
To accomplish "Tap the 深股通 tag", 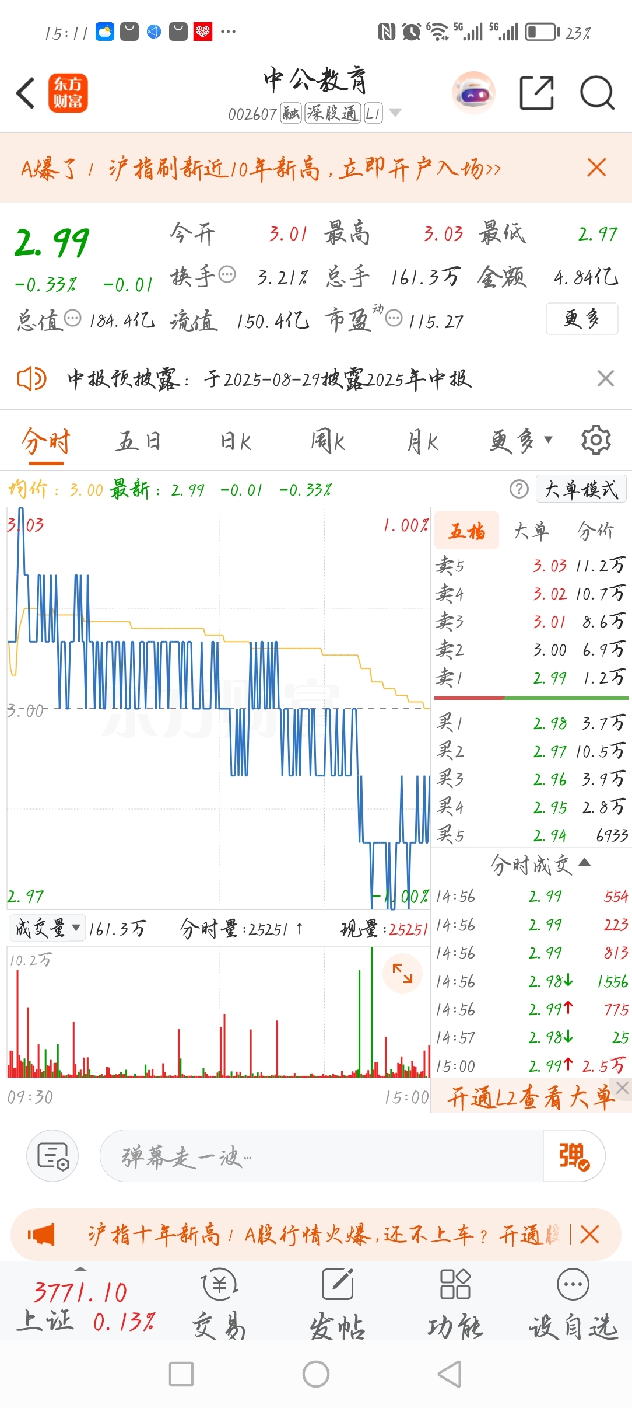I will (333, 113).
